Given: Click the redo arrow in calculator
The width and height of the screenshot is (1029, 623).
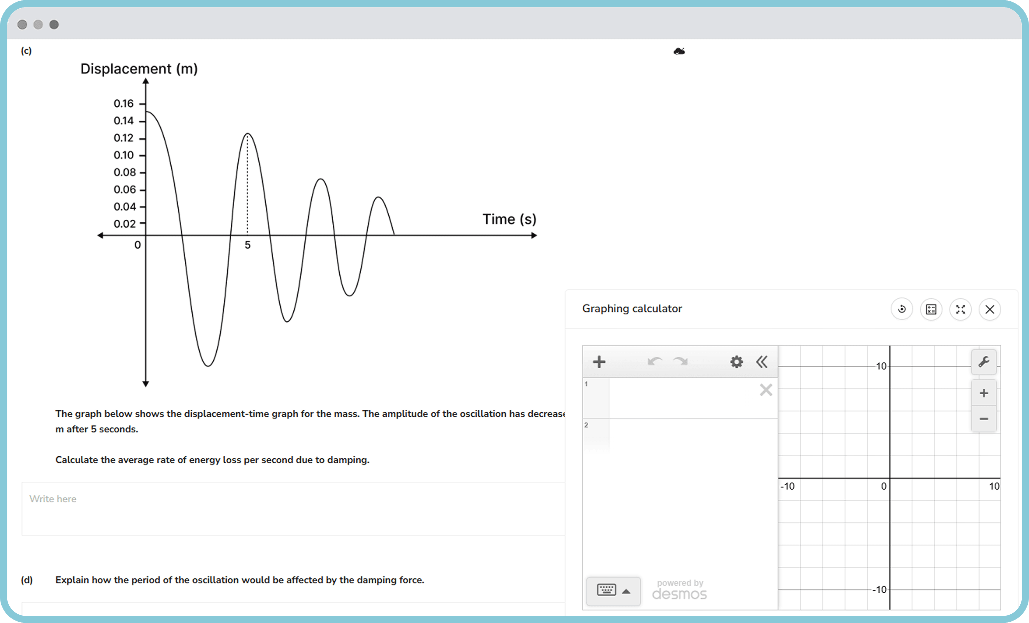Looking at the screenshot, I should (681, 361).
